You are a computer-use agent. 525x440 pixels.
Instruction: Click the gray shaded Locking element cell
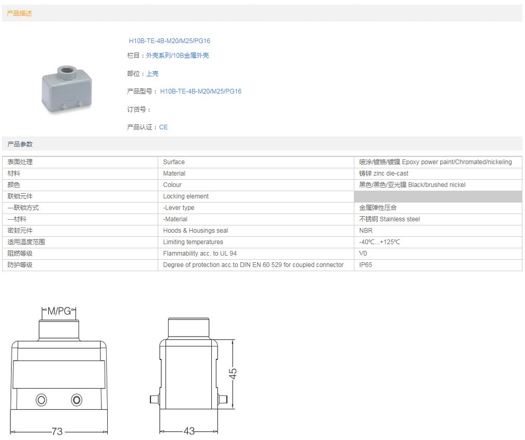[x=437, y=196]
